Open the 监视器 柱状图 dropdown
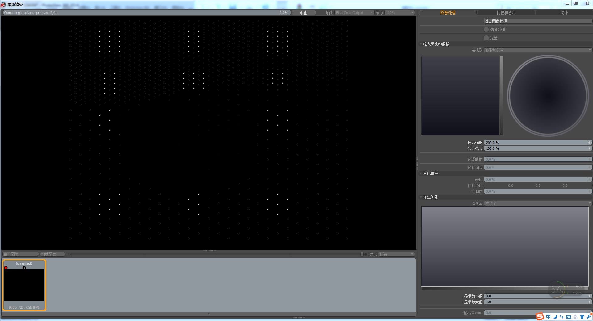 (x=538, y=203)
